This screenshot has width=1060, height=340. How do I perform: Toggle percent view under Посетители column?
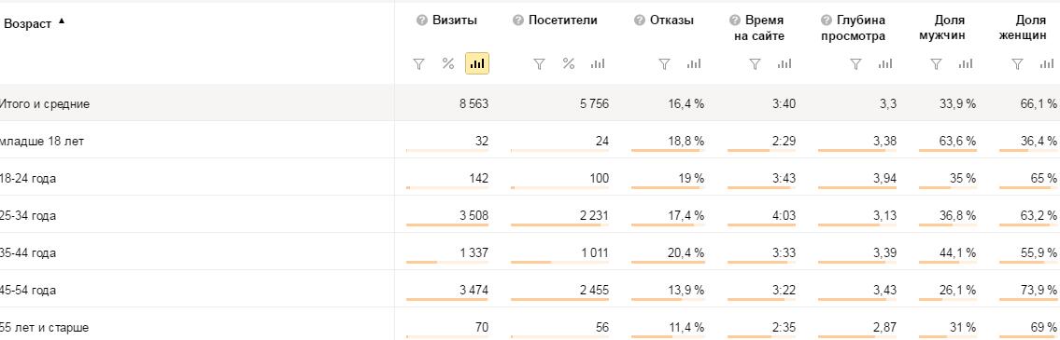coord(569,64)
